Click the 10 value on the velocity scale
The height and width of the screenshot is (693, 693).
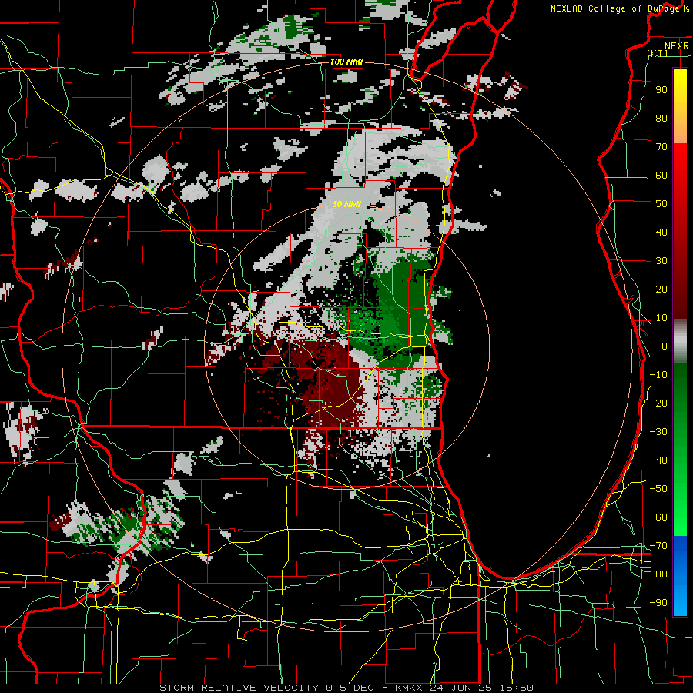(x=661, y=318)
